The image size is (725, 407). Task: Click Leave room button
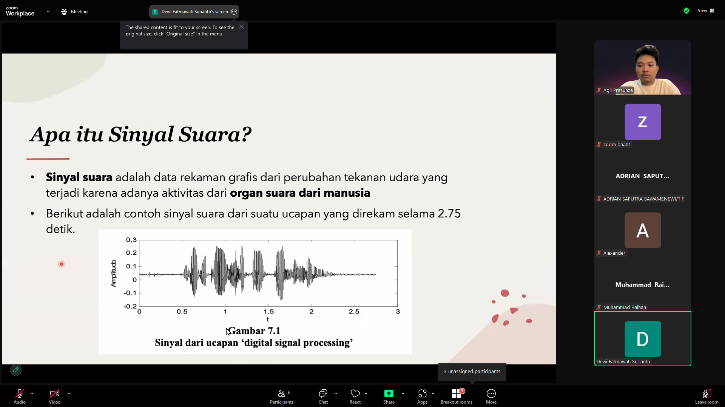tap(706, 396)
